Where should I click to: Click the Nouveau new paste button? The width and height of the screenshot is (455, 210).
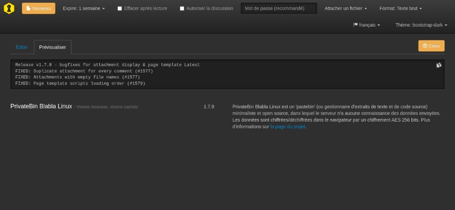click(39, 8)
